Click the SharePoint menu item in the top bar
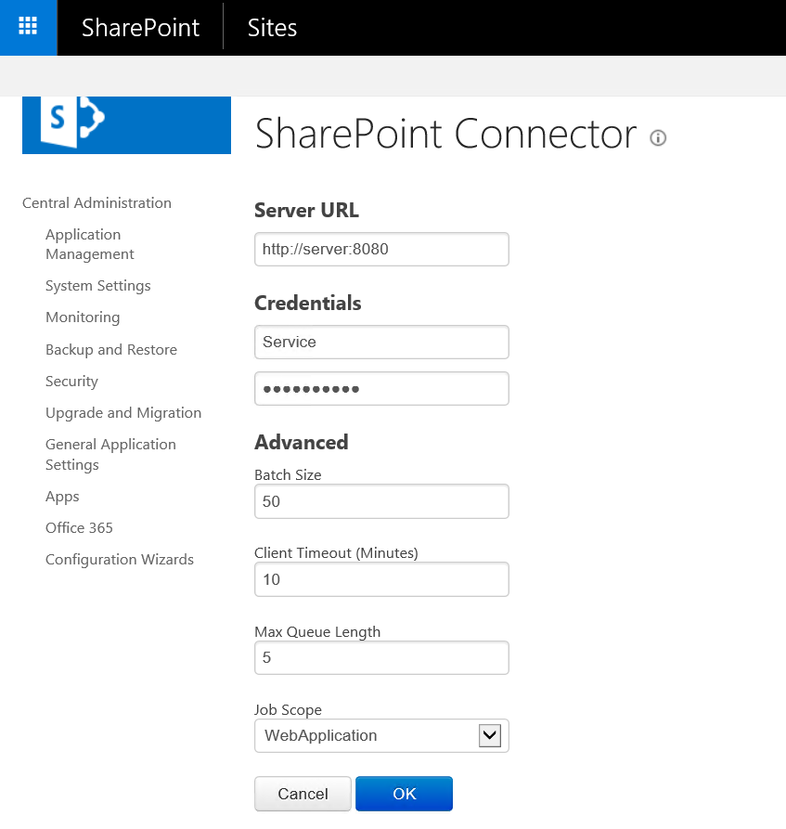The width and height of the screenshot is (786, 829). click(140, 27)
